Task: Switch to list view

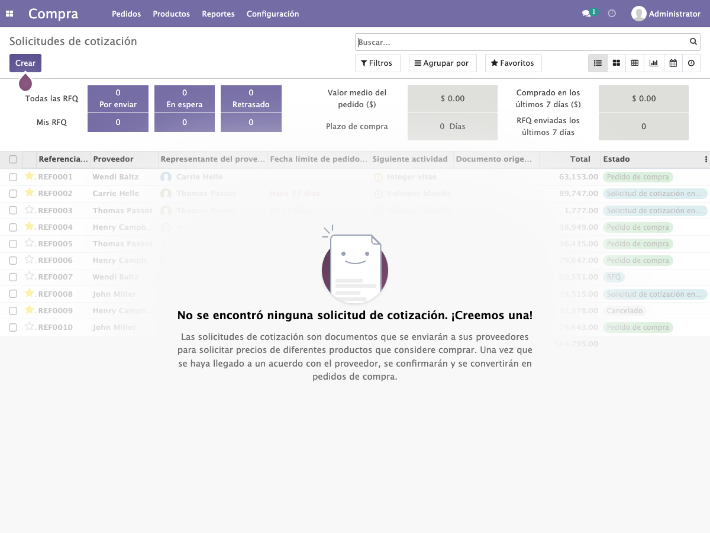Action: point(598,63)
